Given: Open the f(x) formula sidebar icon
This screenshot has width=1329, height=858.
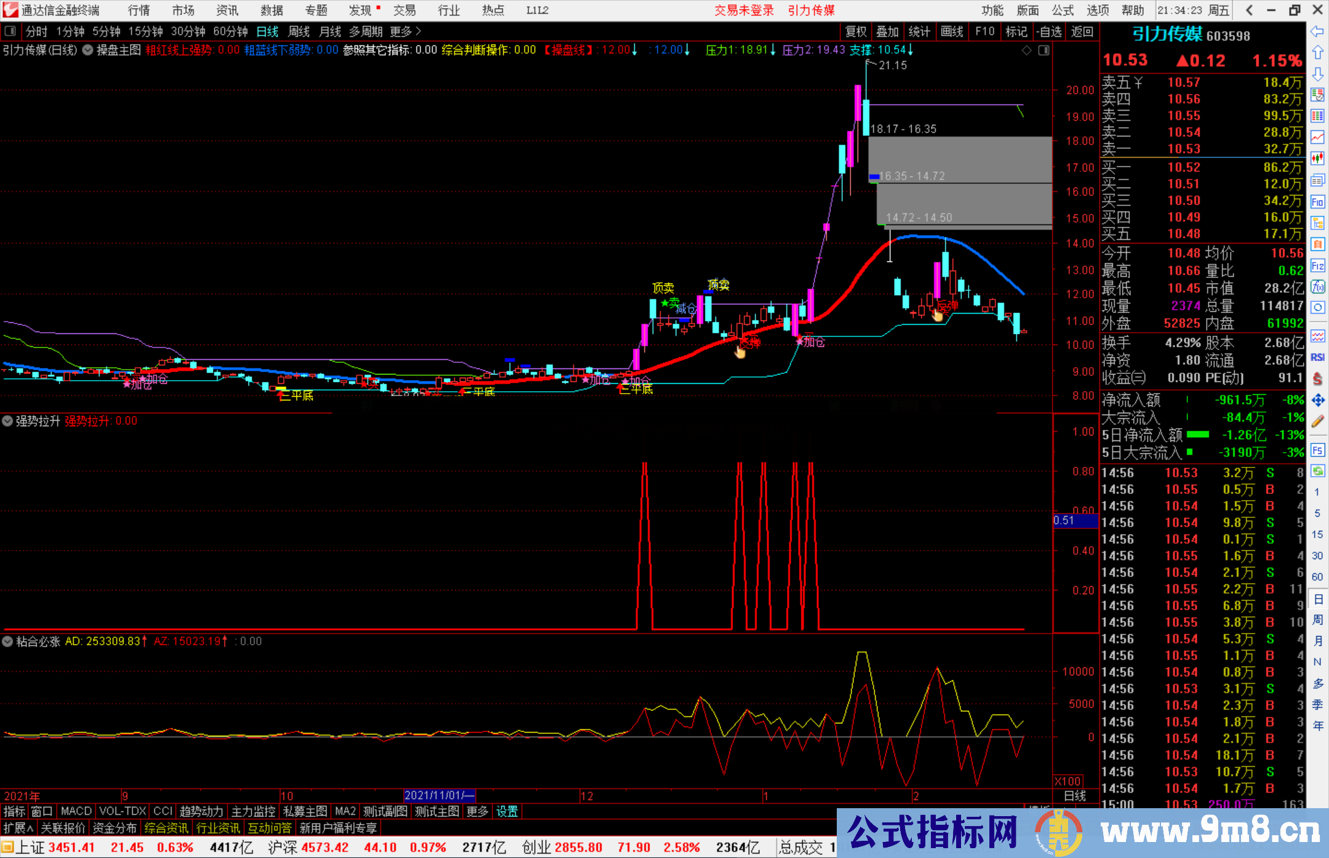Looking at the screenshot, I should pyautogui.click(x=1317, y=287).
